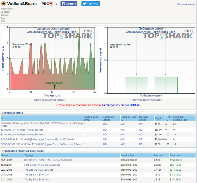197x183 pixels.
Task: Open The Bigger $162, $150K Gtd
Action: (39, 170)
